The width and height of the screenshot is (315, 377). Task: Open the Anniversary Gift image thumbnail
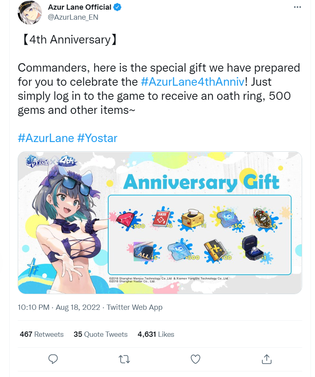[160, 222]
